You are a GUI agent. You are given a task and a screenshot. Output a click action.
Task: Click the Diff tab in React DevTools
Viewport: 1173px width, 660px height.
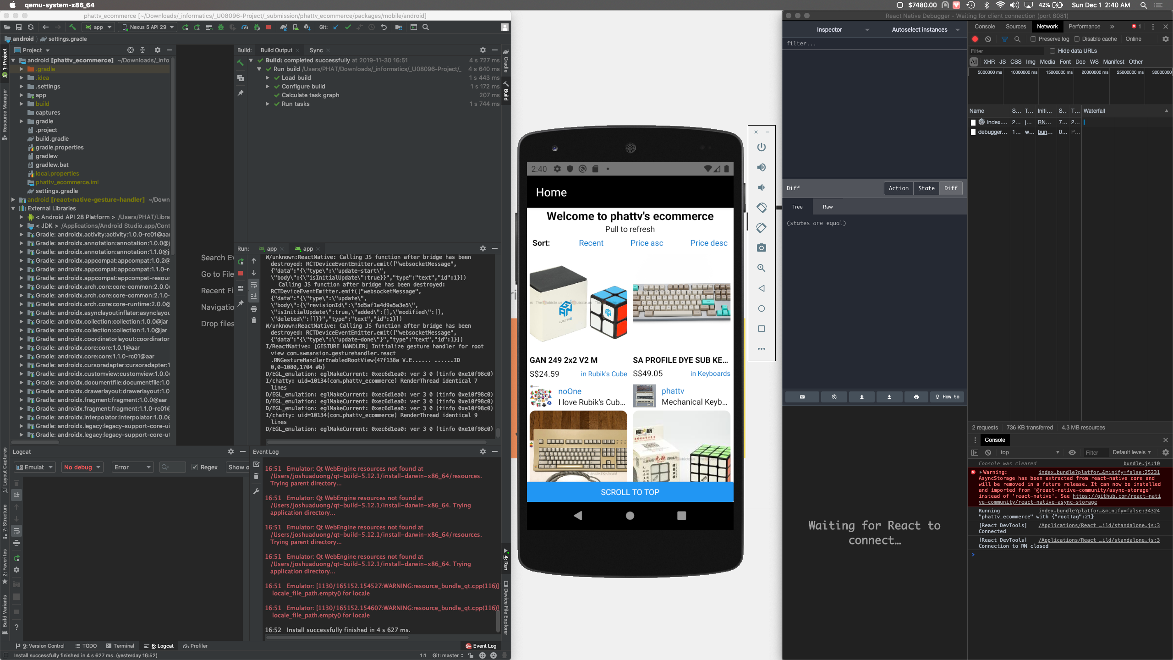click(950, 188)
